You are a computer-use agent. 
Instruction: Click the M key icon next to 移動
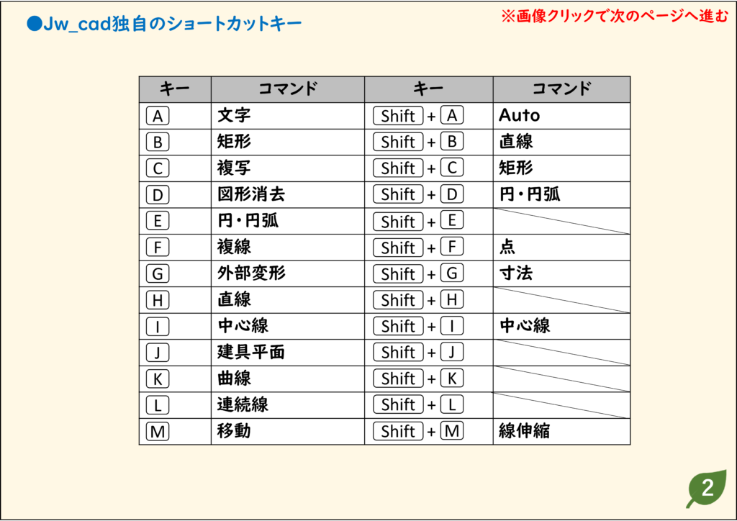158,431
